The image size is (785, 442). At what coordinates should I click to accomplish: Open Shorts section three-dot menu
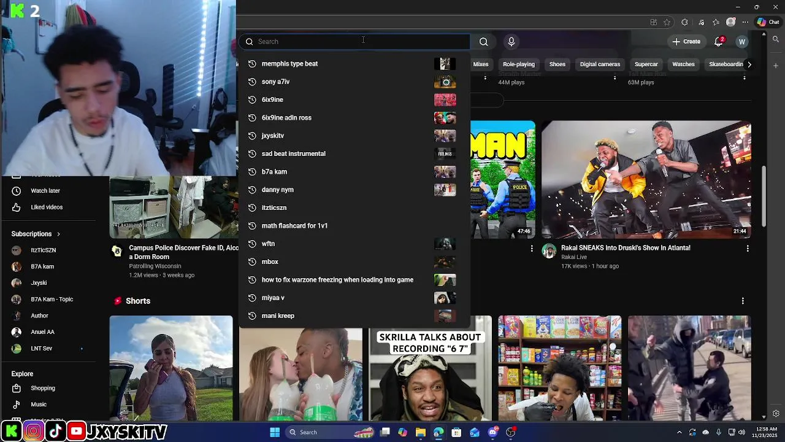(x=743, y=301)
